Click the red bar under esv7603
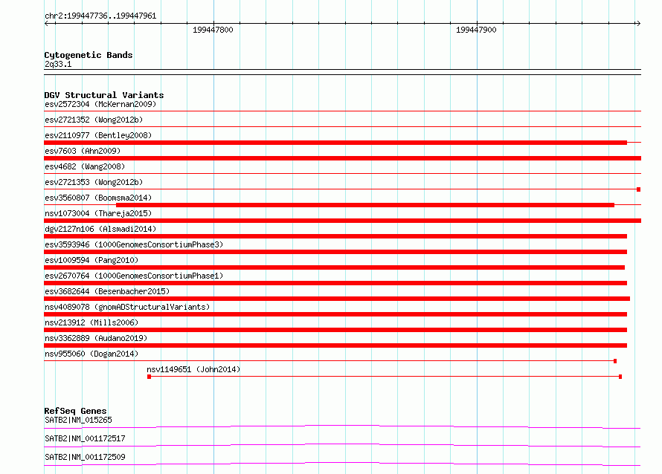 (342, 158)
